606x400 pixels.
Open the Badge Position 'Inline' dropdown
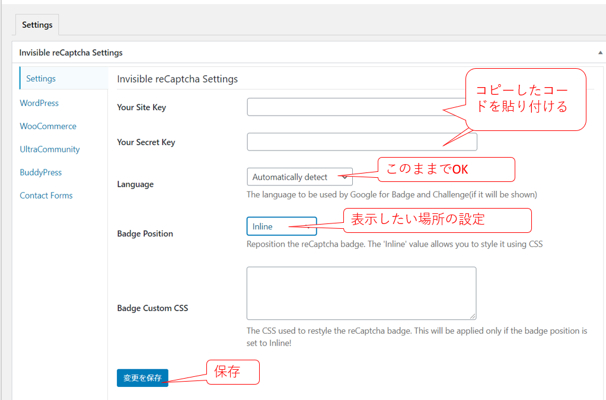point(281,226)
